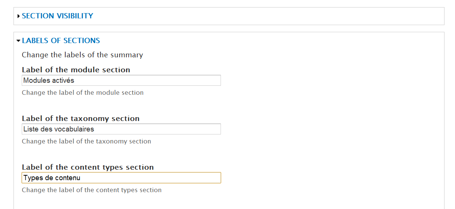The image size is (455, 209).
Task: Click the word 'activés' in module field
Action: pos(63,80)
